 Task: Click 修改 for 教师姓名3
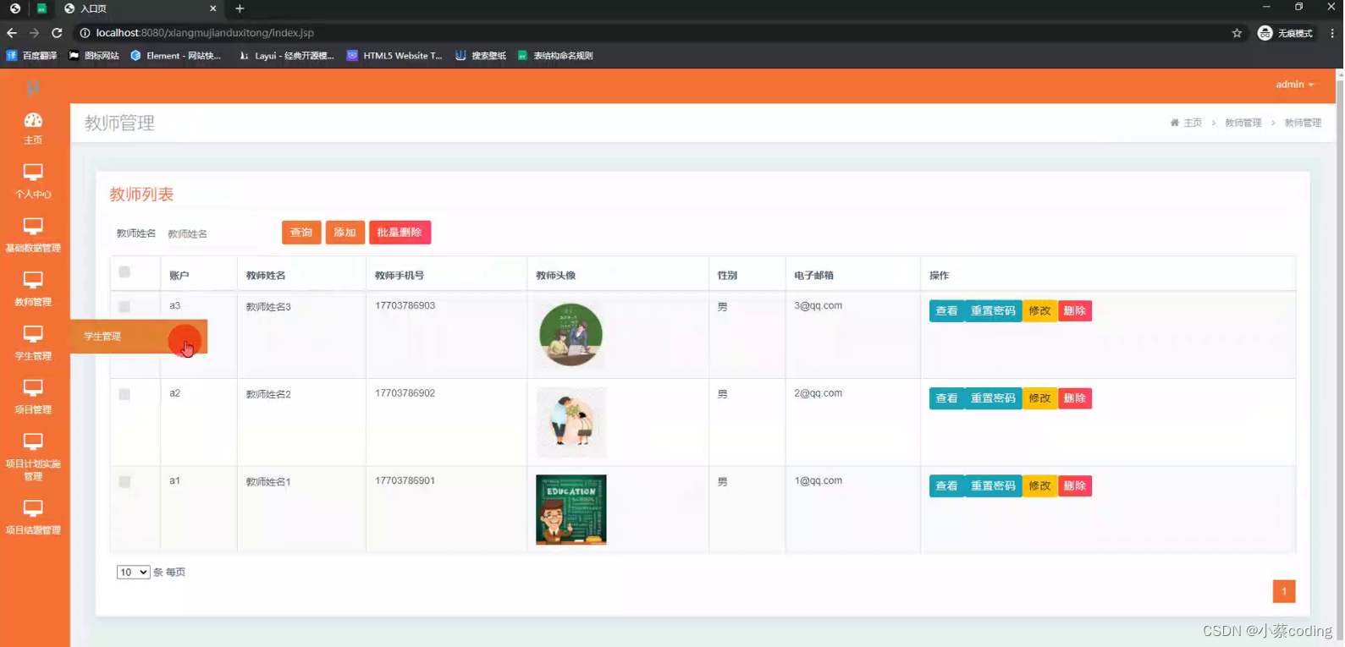[1039, 311]
